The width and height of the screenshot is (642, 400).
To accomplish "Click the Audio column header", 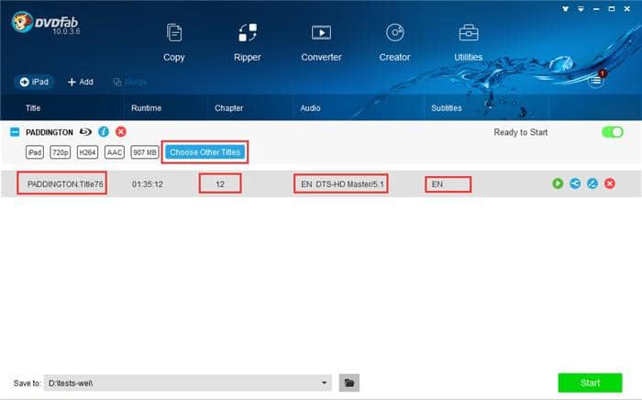I will tap(310, 108).
